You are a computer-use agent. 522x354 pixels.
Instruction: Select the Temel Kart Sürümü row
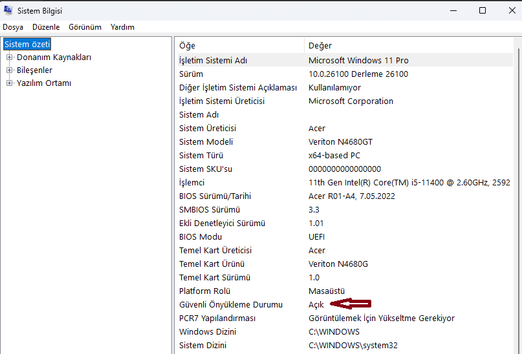(x=345, y=278)
